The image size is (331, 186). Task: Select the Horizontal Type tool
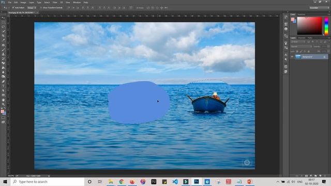(x=3, y=86)
